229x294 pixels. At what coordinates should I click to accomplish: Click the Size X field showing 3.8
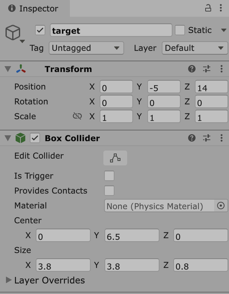click(63, 265)
